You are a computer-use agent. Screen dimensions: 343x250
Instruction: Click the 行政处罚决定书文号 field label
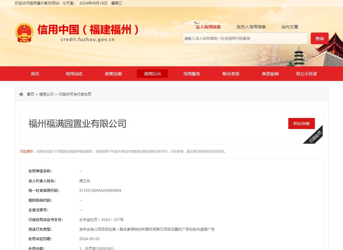pos(46,220)
